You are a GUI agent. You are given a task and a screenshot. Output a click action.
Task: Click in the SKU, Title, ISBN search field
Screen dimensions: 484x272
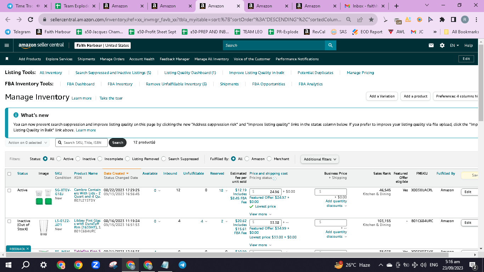pyautogui.click(x=81, y=143)
